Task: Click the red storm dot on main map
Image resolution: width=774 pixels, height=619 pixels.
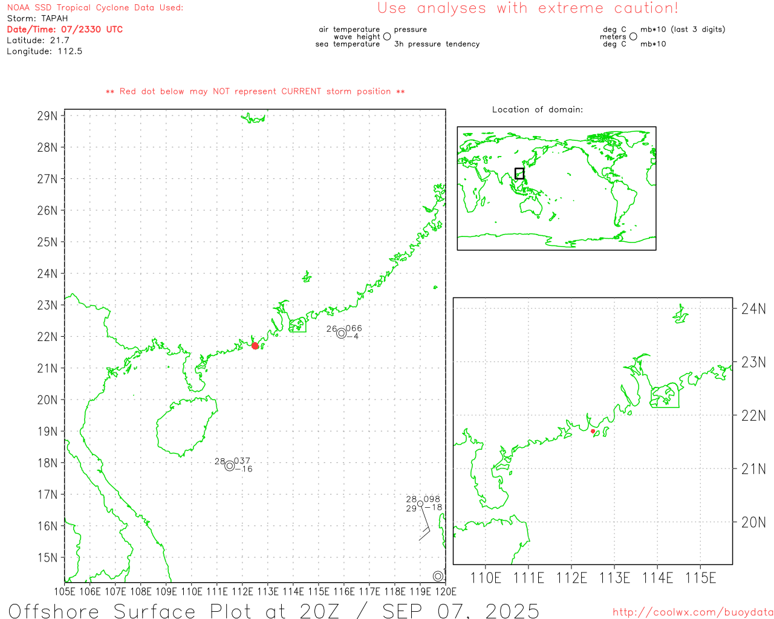Action: pyautogui.click(x=255, y=346)
